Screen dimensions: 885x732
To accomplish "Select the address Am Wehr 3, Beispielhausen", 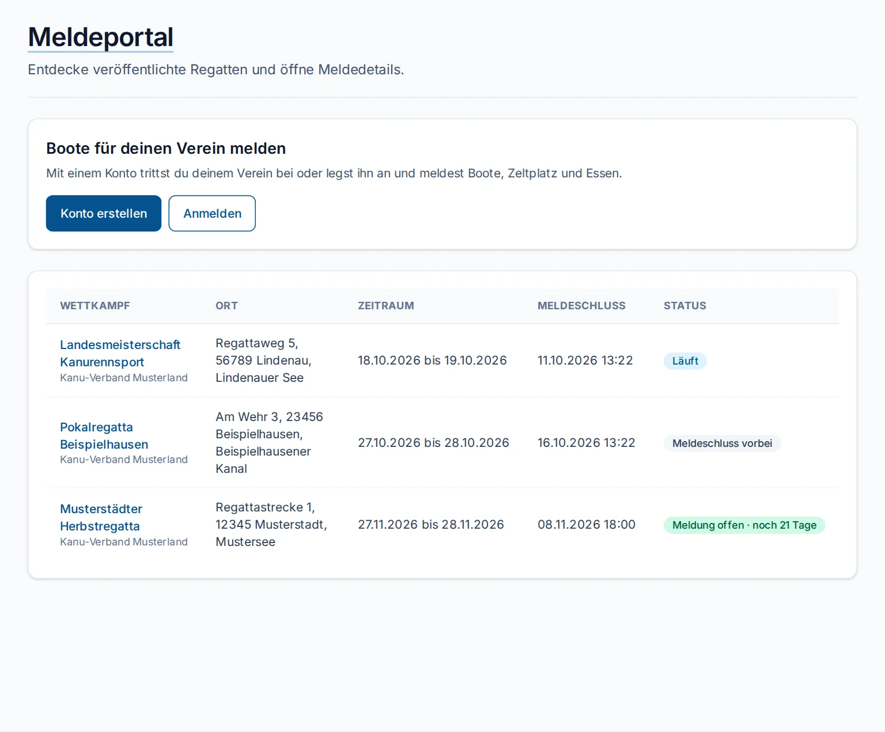I will [x=269, y=443].
